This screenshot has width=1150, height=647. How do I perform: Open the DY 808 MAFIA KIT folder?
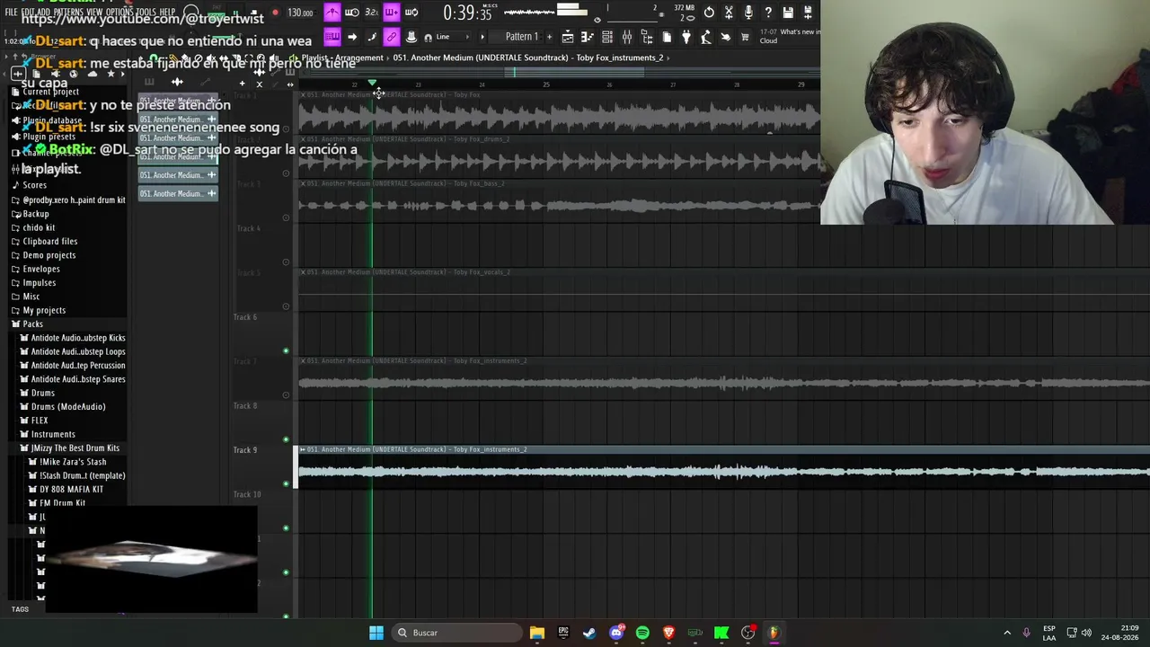click(x=71, y=489)
